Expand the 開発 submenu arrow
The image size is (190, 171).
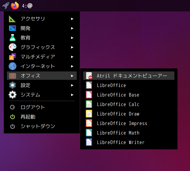[72, 28]
